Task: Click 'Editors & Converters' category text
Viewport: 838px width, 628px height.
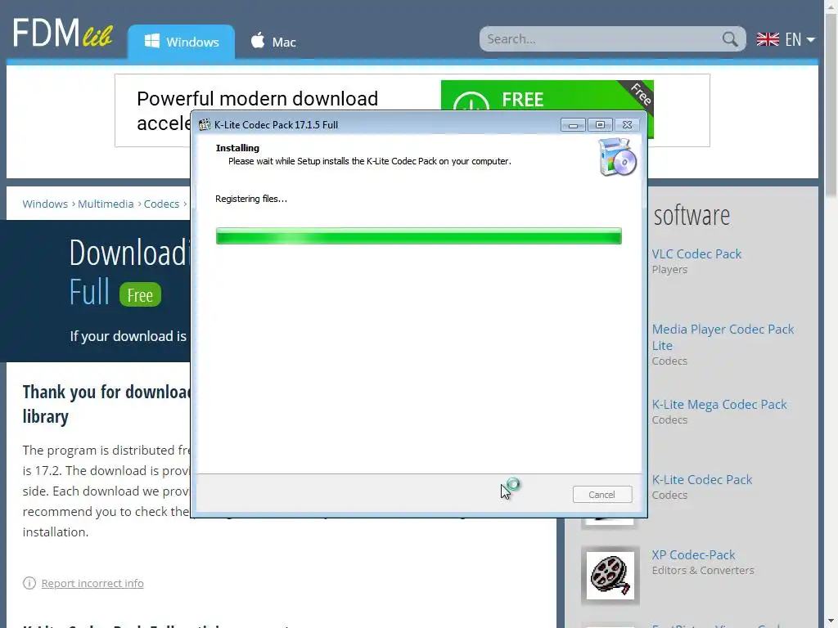Action: coord(703,570)
